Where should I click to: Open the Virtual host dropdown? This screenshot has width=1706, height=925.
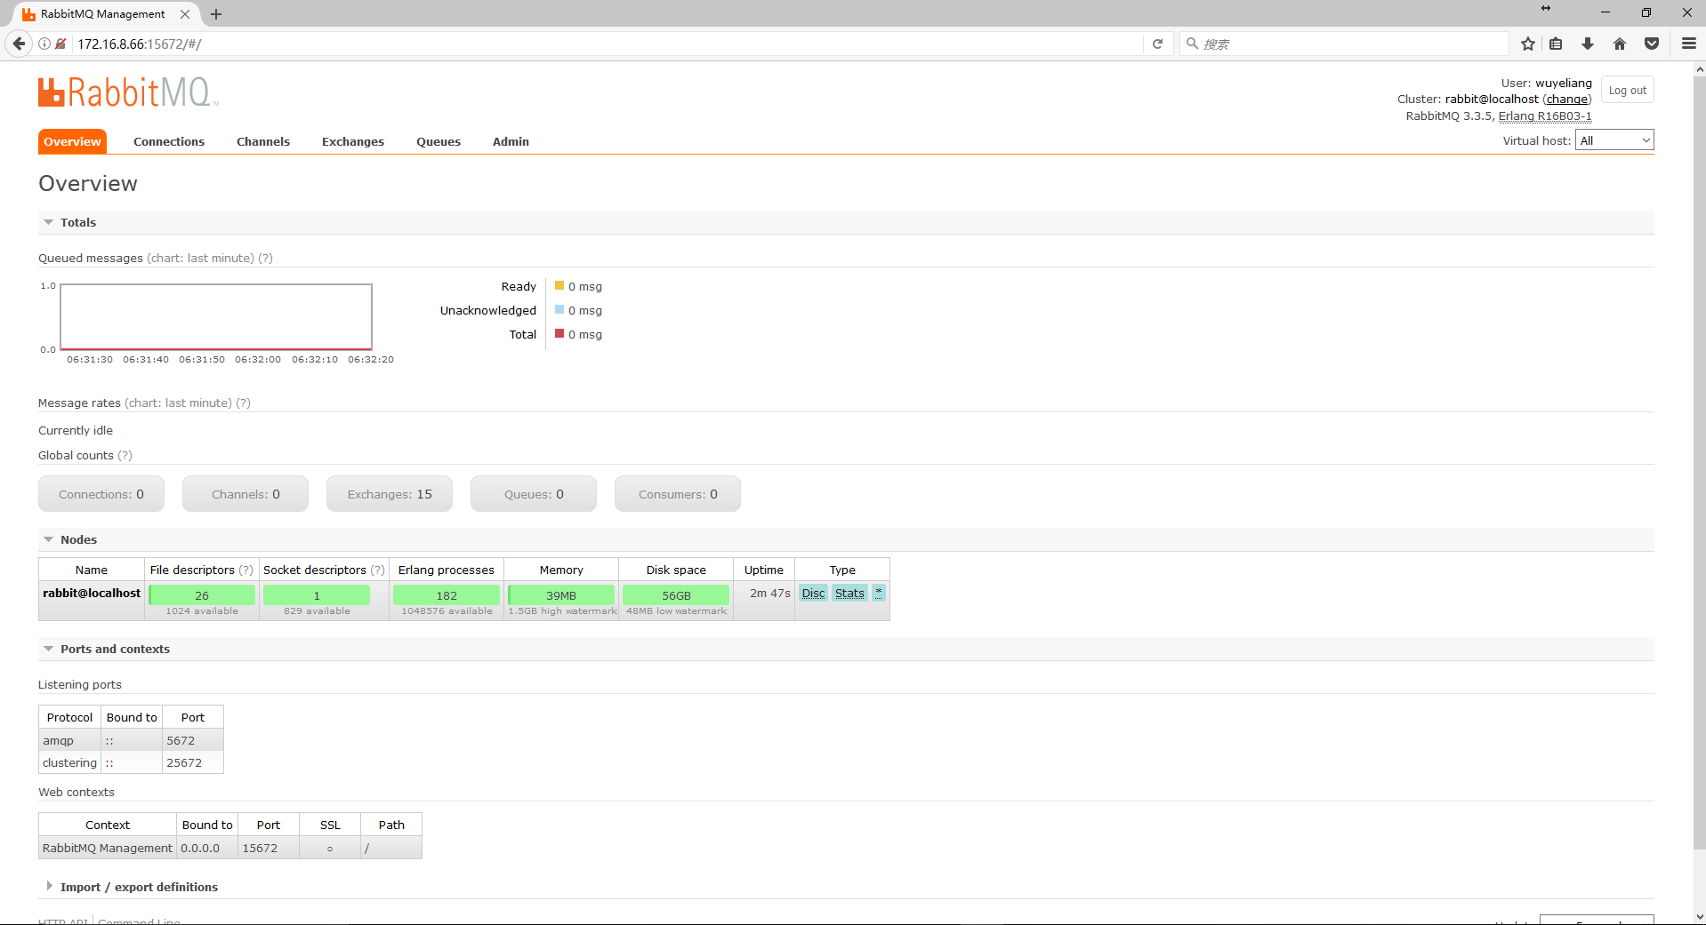(1614, 140)
